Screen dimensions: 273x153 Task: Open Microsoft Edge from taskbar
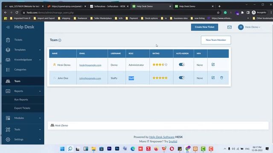tap(133, 149)
